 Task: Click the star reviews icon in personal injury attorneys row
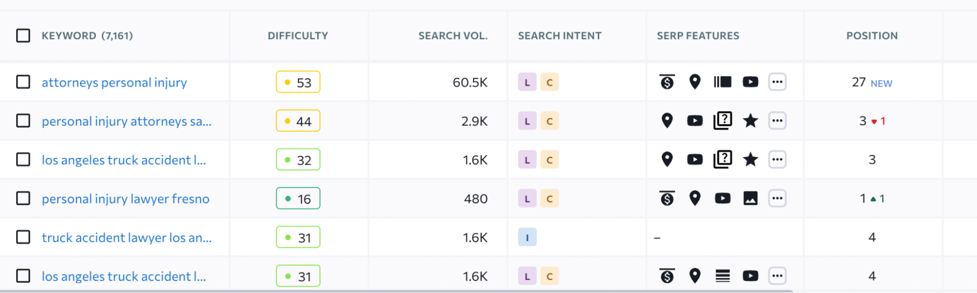(x=750, y=120)
